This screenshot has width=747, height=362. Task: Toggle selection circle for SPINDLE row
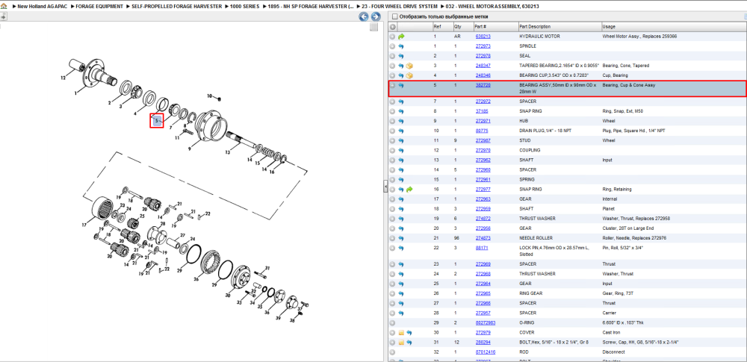tap(393, 46)
